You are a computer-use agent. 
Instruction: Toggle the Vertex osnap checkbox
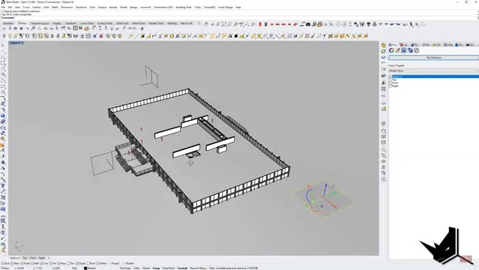[x=99, y=263]
